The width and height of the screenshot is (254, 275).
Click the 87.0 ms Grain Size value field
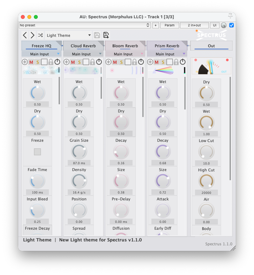tap(79, 163)
